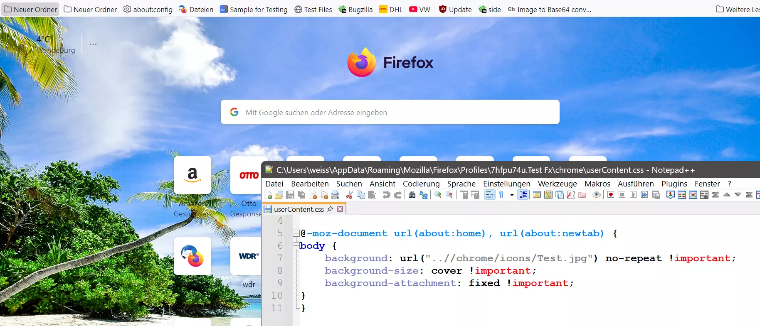760x326 pixels.
Task: Open the first Neuer Ordner bookmark folder
Action: coord(30,9)
